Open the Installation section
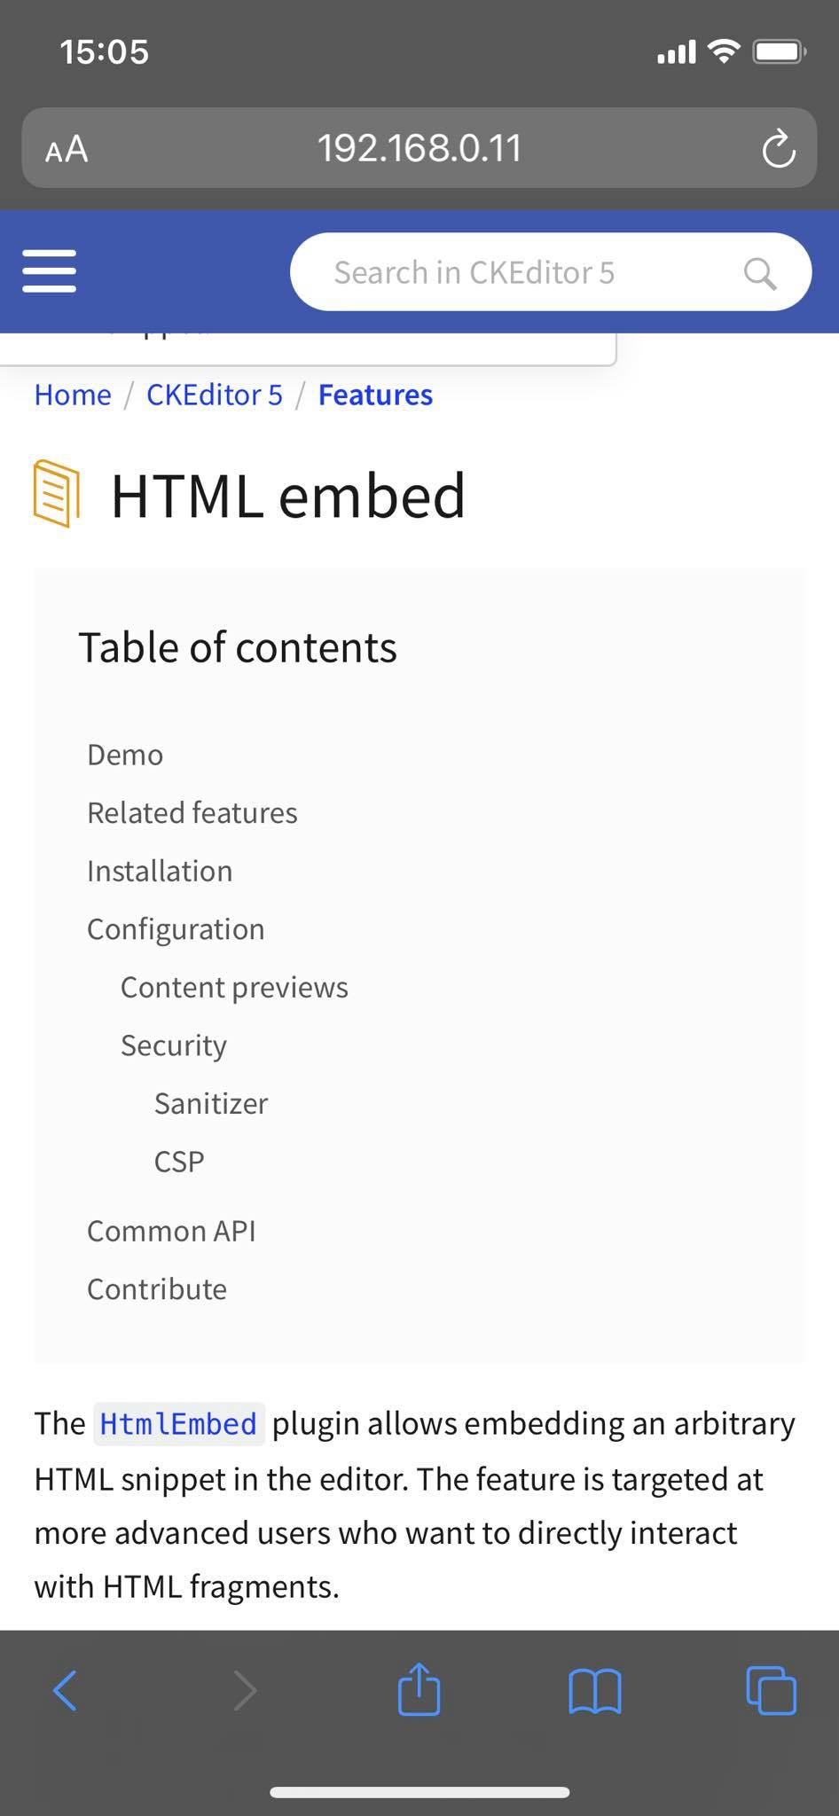The image size is (839, 1816). 159,871
